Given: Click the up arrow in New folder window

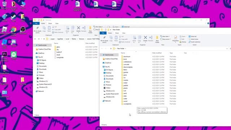Looking at the screenshot, I should coord(111,48).
